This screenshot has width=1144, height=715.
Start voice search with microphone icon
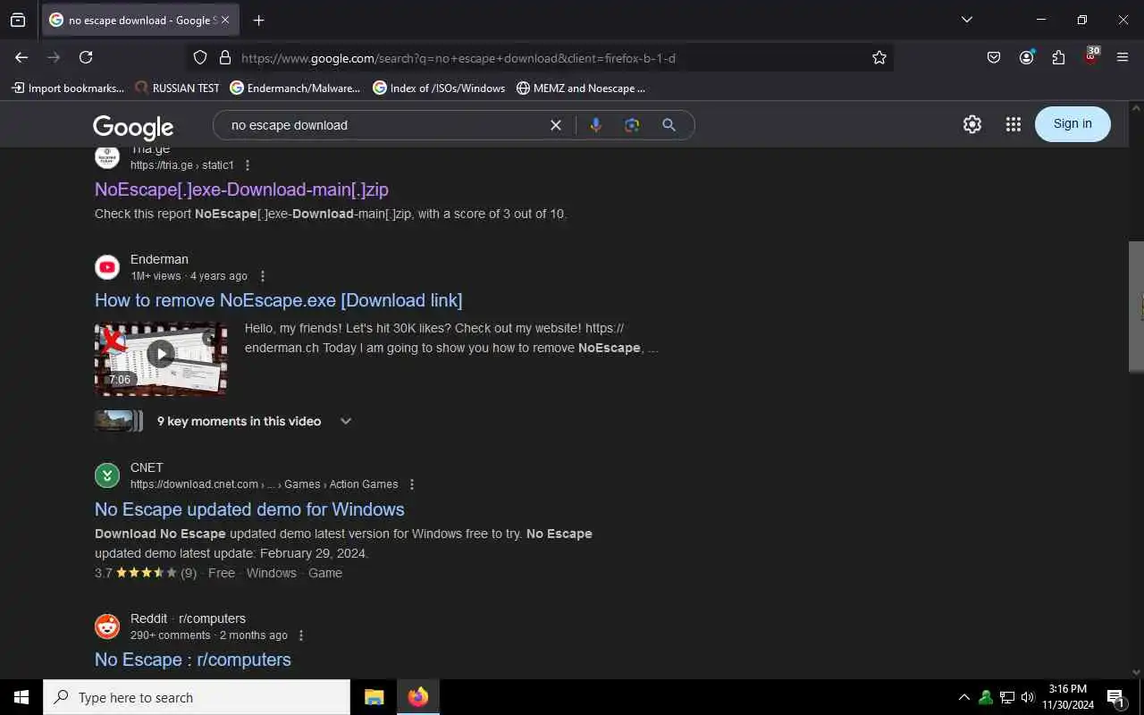pyautogui.click(x=596, y=125)
